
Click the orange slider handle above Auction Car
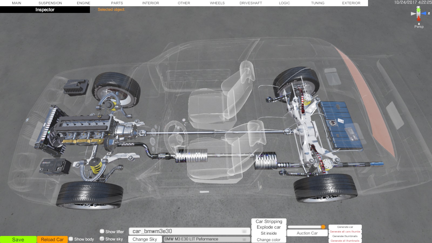click(323, 227)
